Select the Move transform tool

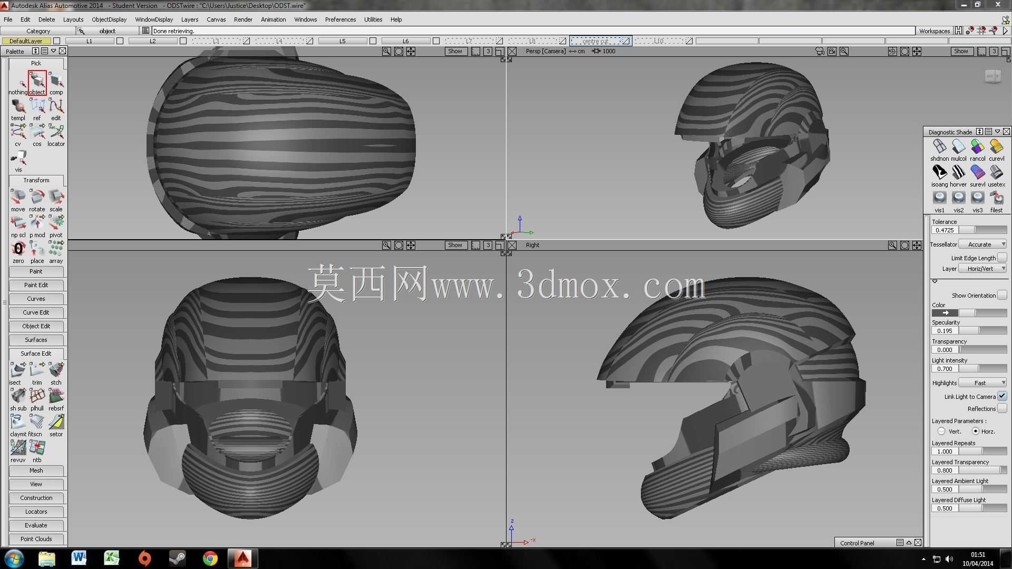(x=18, y=200)
